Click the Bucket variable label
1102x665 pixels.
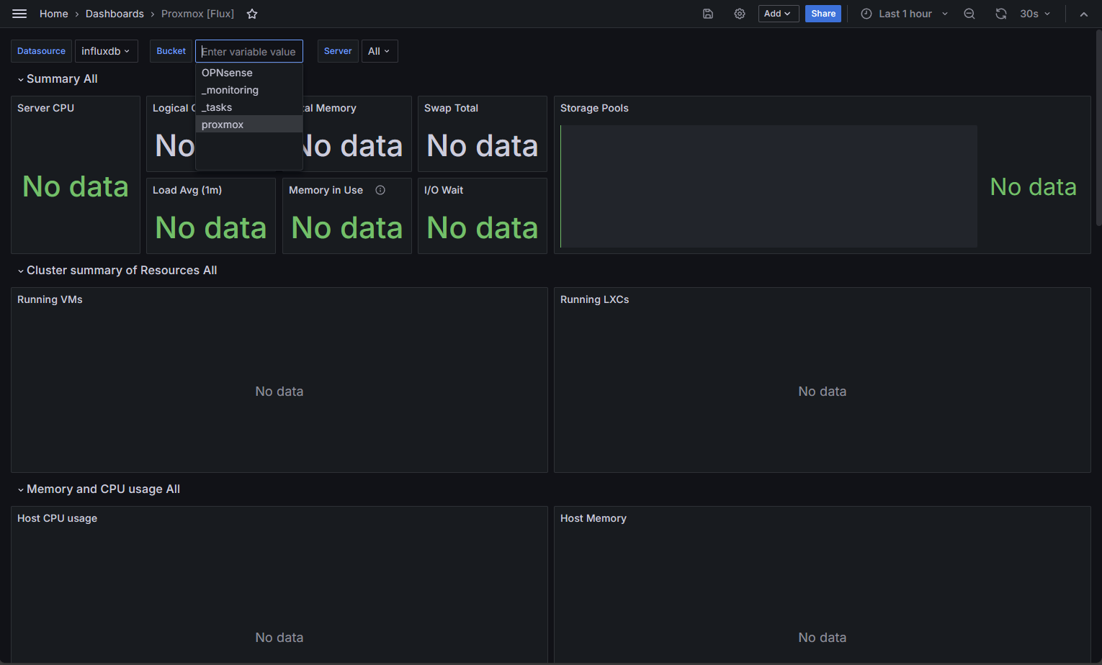(x=171, y=51)
